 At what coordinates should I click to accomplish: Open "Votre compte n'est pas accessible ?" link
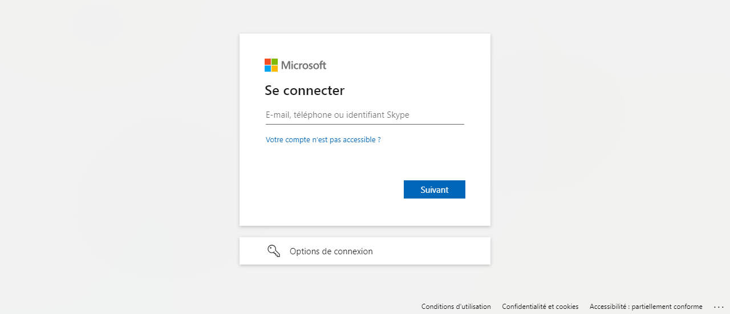[x=323, y=139]
